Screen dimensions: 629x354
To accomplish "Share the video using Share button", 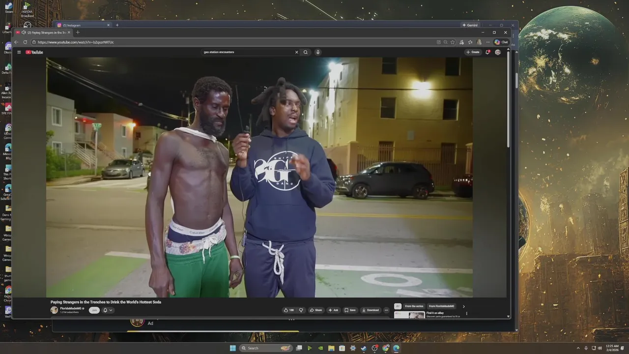I will pyautogui.click(x=316, y=310).
